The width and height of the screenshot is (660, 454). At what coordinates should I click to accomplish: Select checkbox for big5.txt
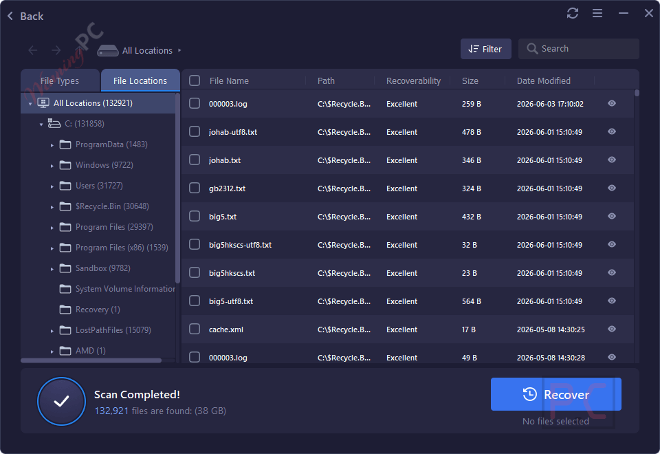195,216
